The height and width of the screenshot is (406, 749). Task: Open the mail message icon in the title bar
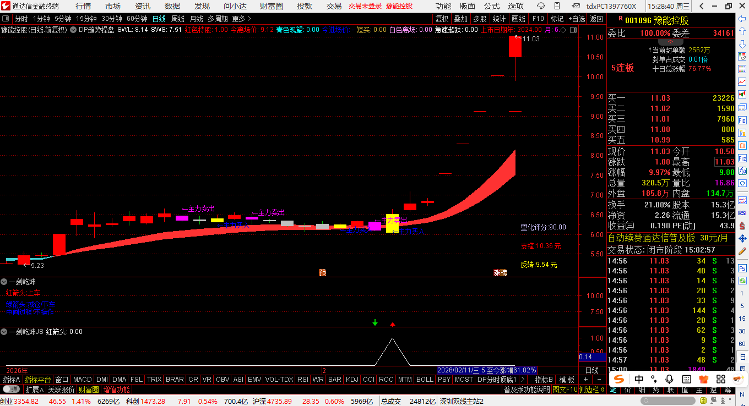pyautogui.click(x=576, y=6)
